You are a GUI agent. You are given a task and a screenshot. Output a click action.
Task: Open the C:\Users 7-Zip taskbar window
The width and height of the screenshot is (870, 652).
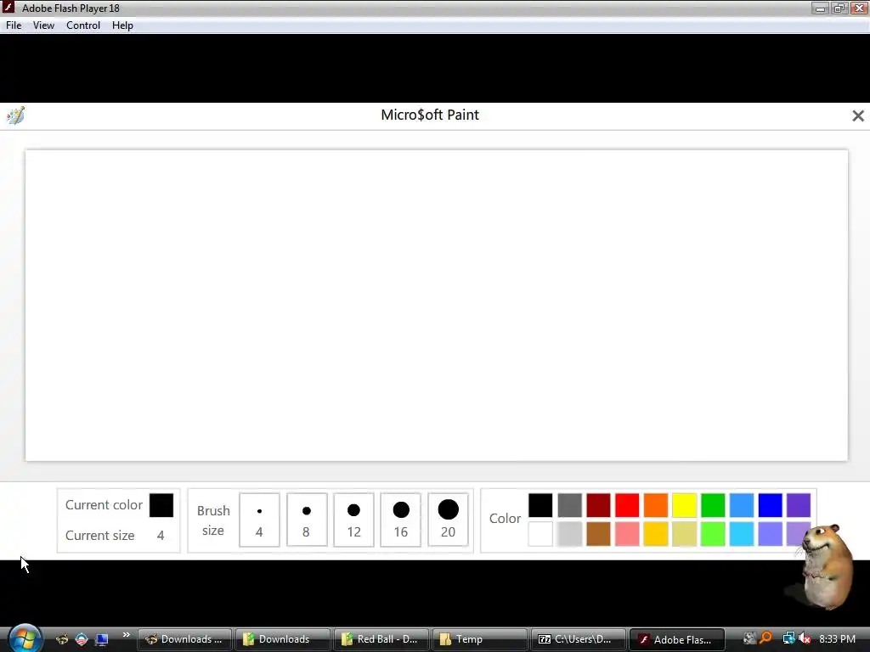(x=578, y=639)
